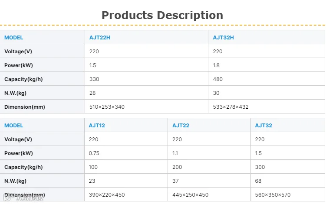Select AJT22H capacity value 330
The width and height of the screenshot is (326, 204).
coord(94,79)
